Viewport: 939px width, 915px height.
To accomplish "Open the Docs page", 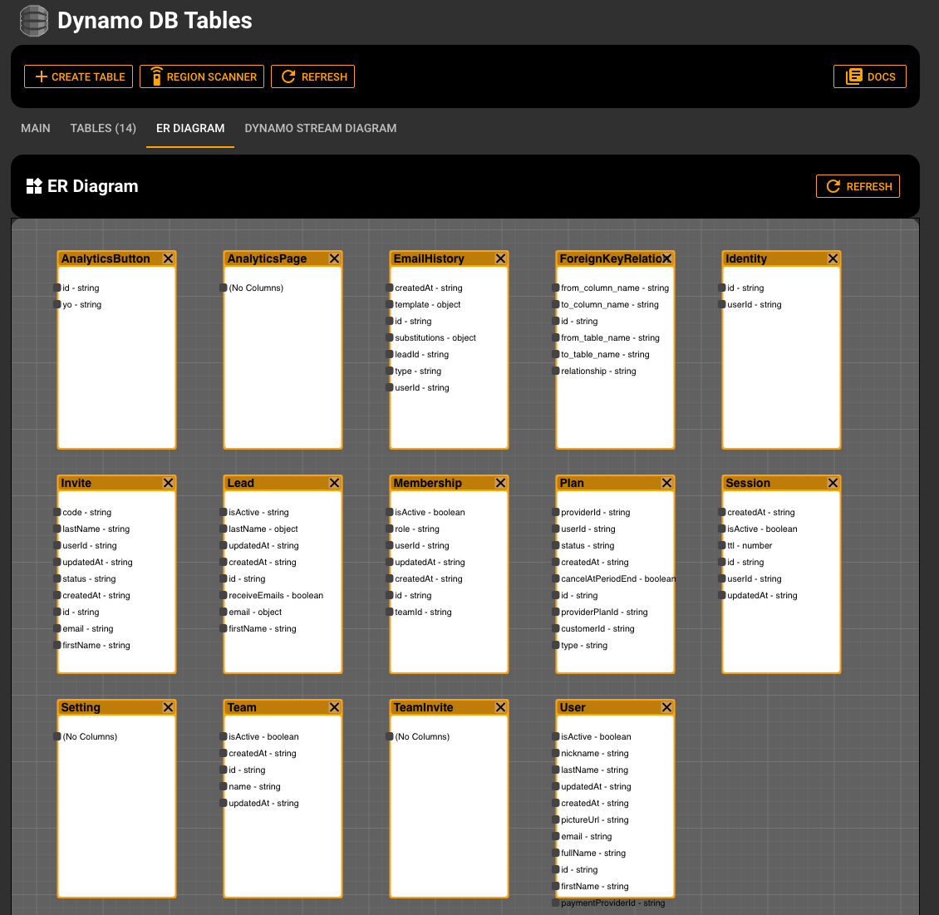I will click(869, 76).
